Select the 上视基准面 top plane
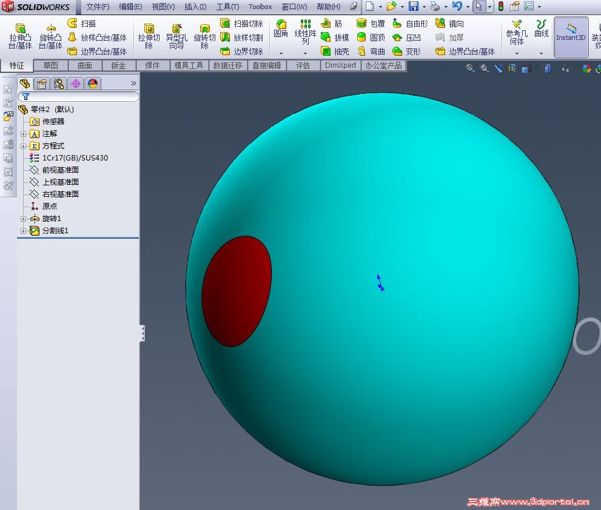 tap(55, 182)
